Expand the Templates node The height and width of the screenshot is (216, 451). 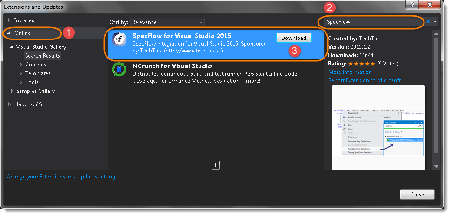[x=20, y=73]
